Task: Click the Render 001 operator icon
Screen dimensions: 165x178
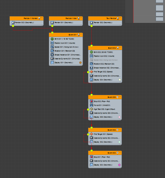Action: 52,22
